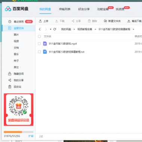Screen dimensions: 142x142
Task: Select file 911金币版13款游戏搭建教程.txt
Action: tap(67, 52)
